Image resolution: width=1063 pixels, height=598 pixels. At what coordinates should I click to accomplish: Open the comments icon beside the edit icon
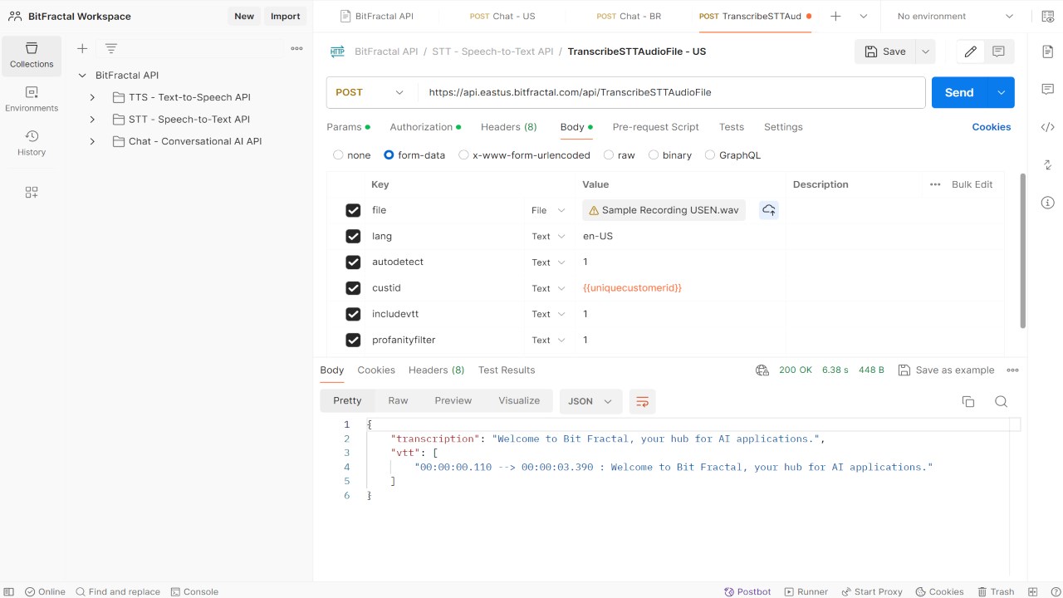pos(998,51)
